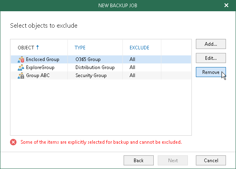Click the red error icon beside warning
The height and width of the screenshot is (169, 236).
tap(13, 142)
